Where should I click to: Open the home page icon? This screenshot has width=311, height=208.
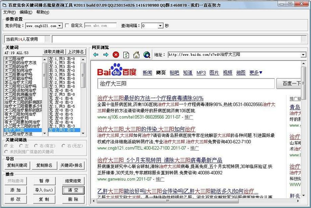coord(136,55)
